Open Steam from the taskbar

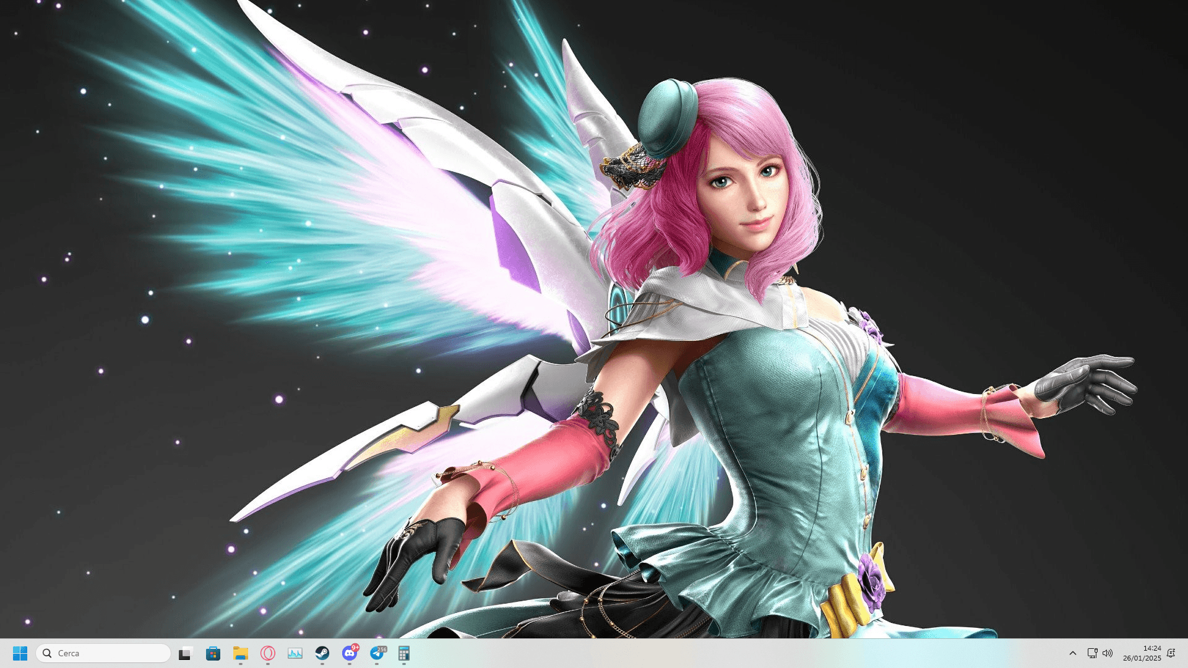click(322, 653)
